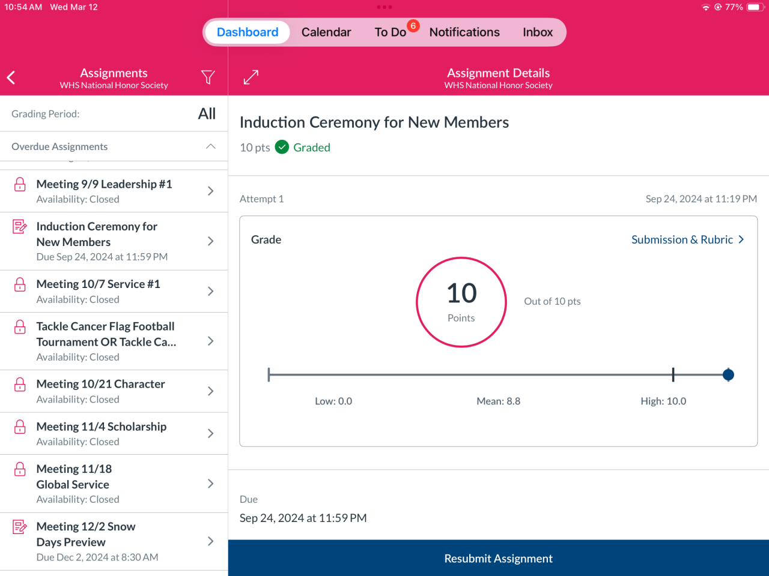Open Grading Period selector showing All
Image resolution: width=769 pixels, height=576 pixels.
coord(206,114)
